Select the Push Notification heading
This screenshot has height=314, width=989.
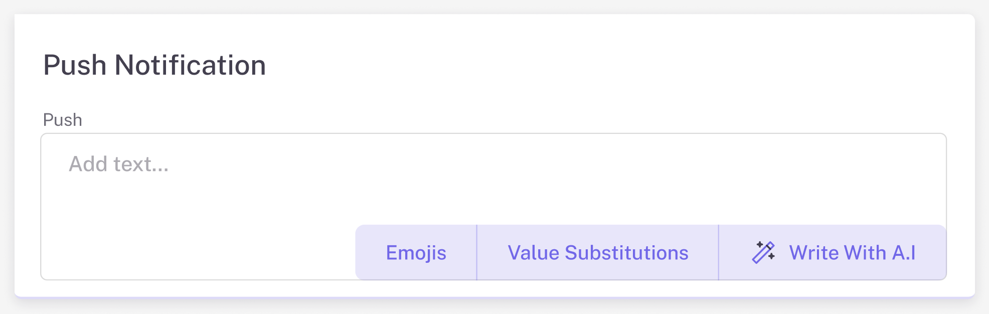click(x=154, y=65)
